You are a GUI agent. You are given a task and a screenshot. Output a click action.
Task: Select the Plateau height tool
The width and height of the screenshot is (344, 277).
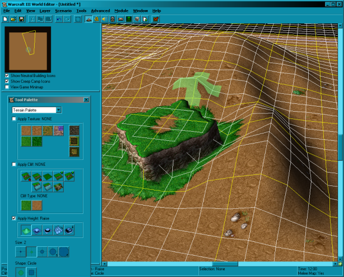[48, 230]
